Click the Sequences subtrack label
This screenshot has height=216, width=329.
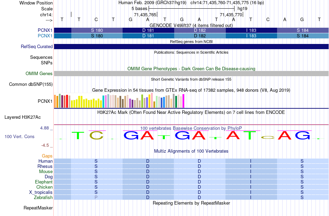click(x=41, y=57)
